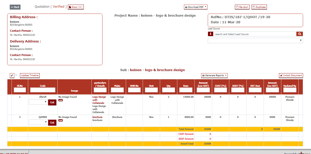Click Update Timeline button
This screenshot has height=154, width=311.
click(30, 75)
